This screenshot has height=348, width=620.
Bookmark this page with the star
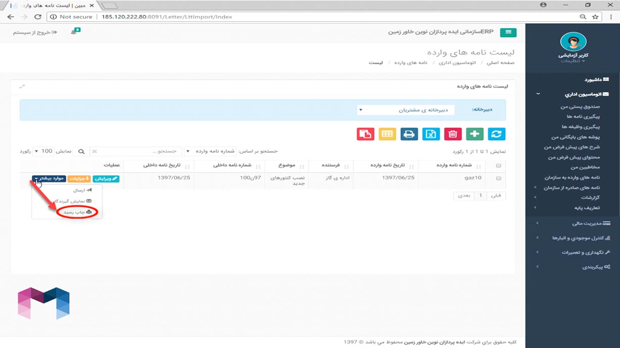coord(595,17)
